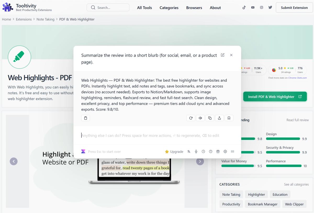Open All Tools menu

(144, 8)
